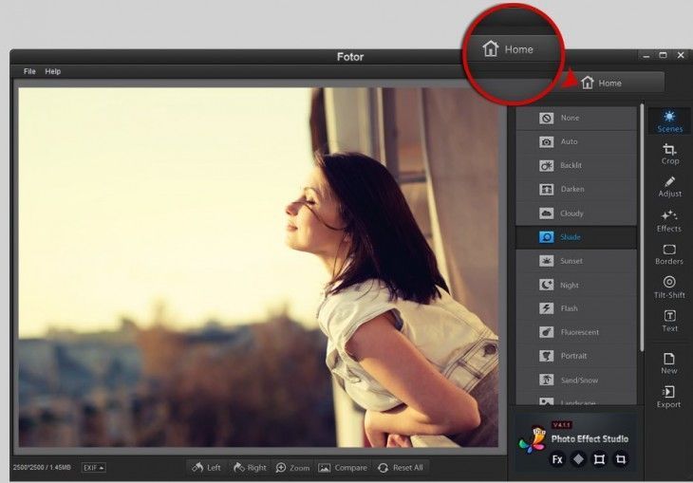Apply the Flash scene
Viewport: 693px width, 483px height.
click(576, 308)
